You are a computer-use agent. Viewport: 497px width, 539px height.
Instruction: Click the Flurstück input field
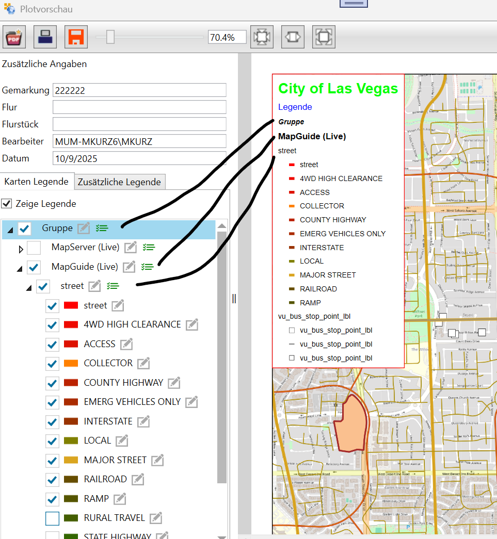coord(139,124)
